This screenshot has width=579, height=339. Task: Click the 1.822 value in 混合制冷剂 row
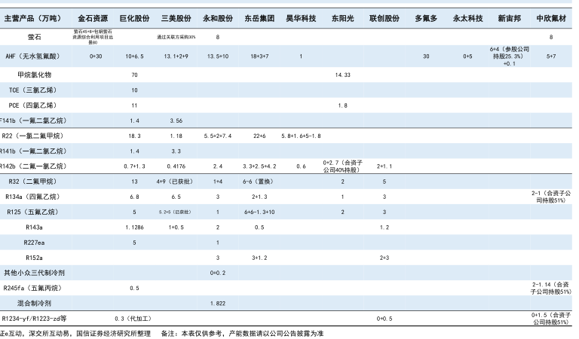[x=218, y=302]
